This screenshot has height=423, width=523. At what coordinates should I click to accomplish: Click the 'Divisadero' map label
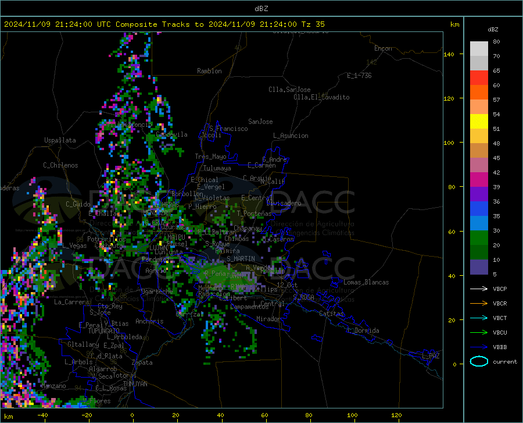pos(284,203)
